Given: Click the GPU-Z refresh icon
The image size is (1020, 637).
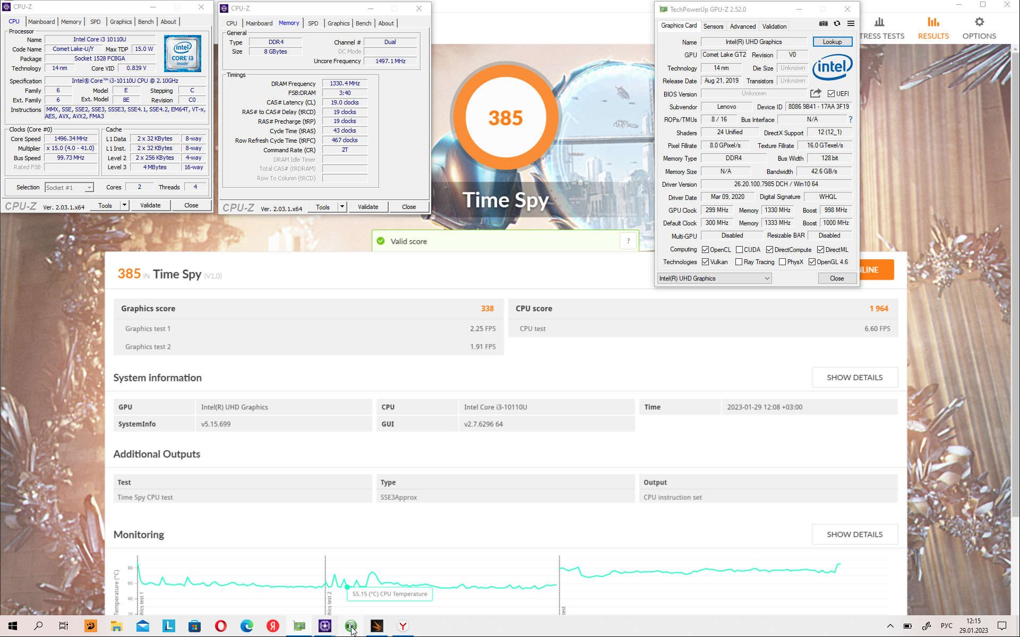Looking at the screenshot, I should [837, 23].
